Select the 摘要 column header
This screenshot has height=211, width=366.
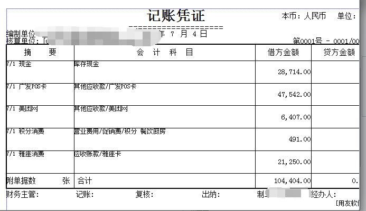(x=40, y=53)
